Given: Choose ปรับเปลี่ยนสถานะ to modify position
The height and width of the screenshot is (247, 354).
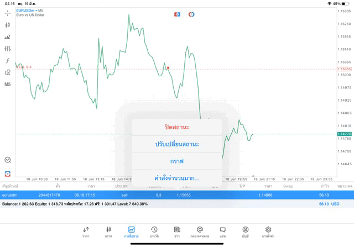Looking at the screenshot, I should (x=176, y=144).
